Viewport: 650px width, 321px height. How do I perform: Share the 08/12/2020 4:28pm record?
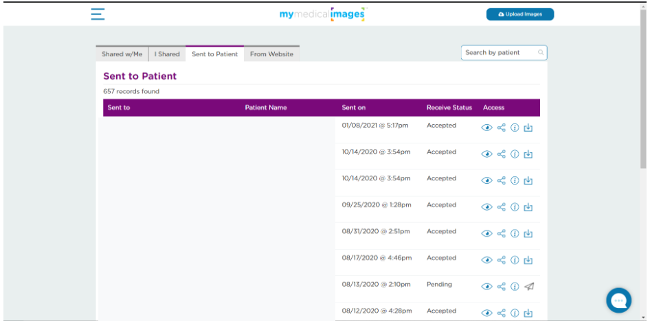pyautogui.click(x=501, y=313)
